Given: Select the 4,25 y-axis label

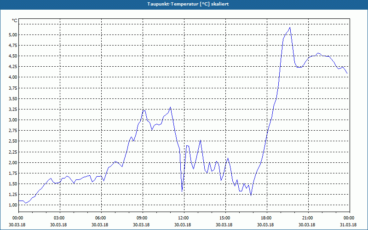Looking at the screenshot, I should 13,67.
